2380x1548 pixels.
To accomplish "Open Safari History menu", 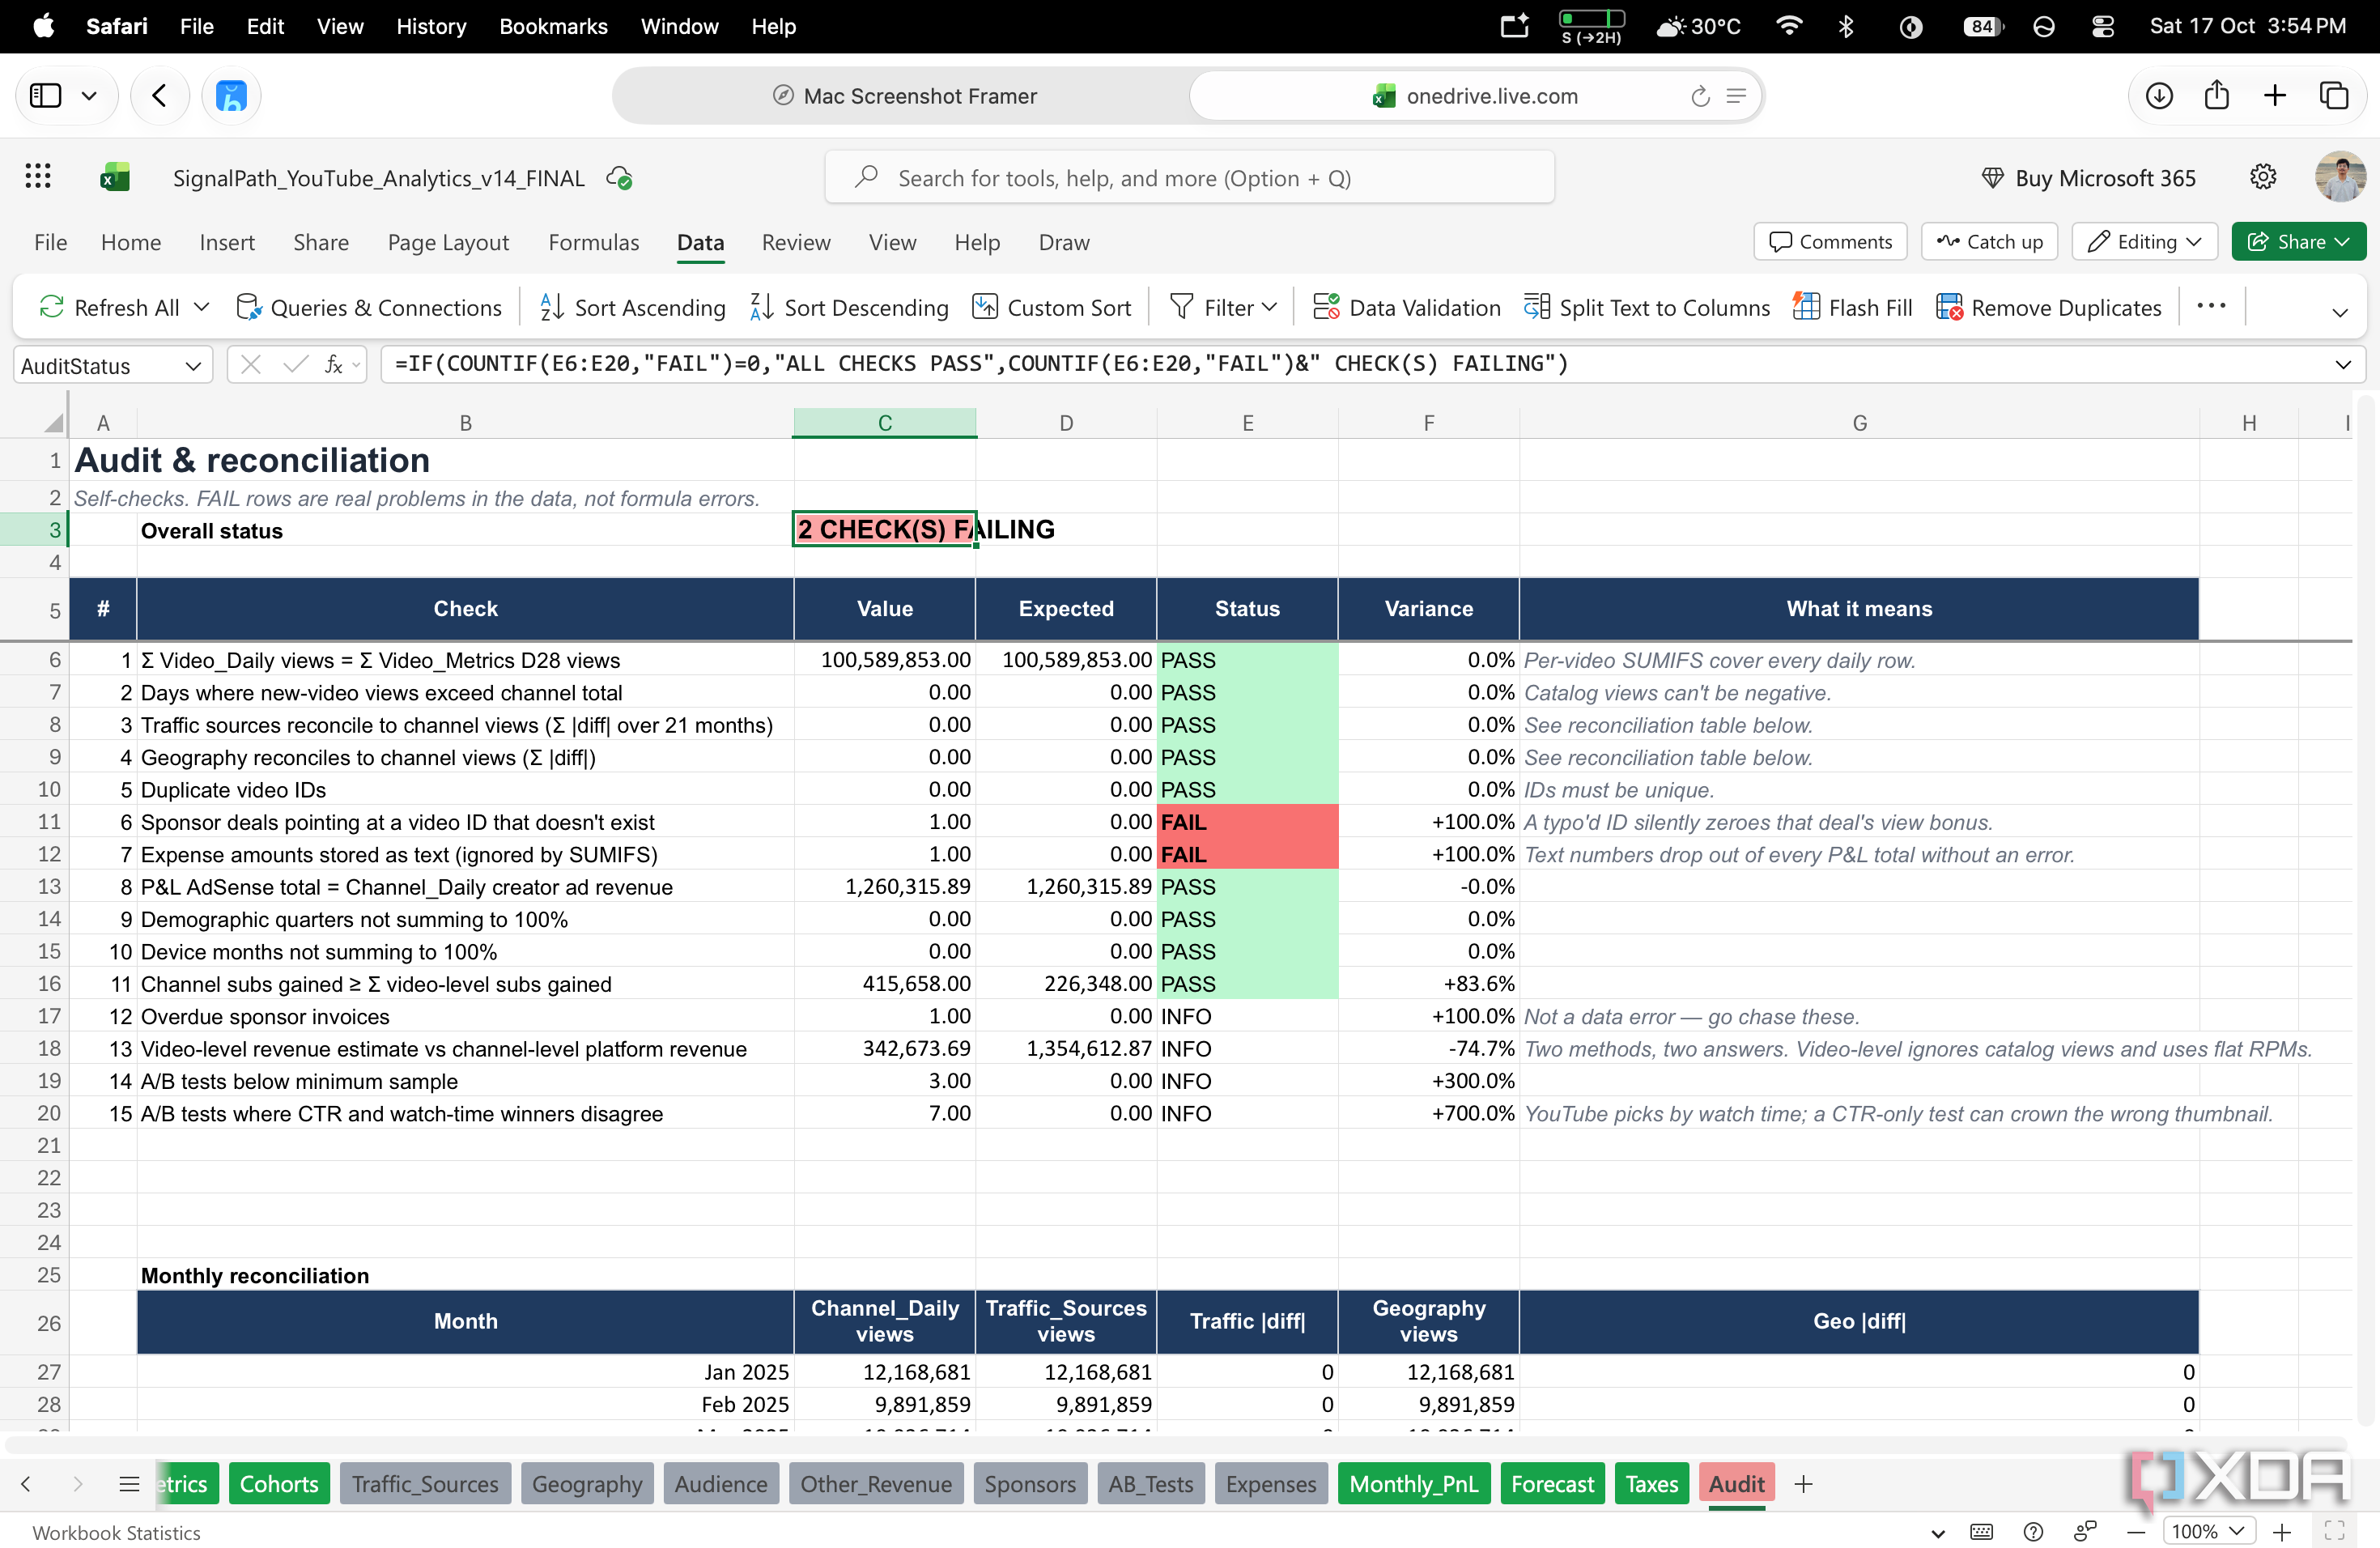I will (x=431, y=27).
